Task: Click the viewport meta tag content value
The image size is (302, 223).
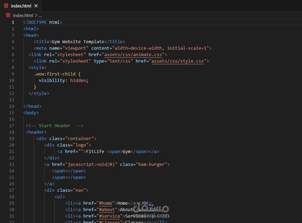Action: (x=161, y=48)
